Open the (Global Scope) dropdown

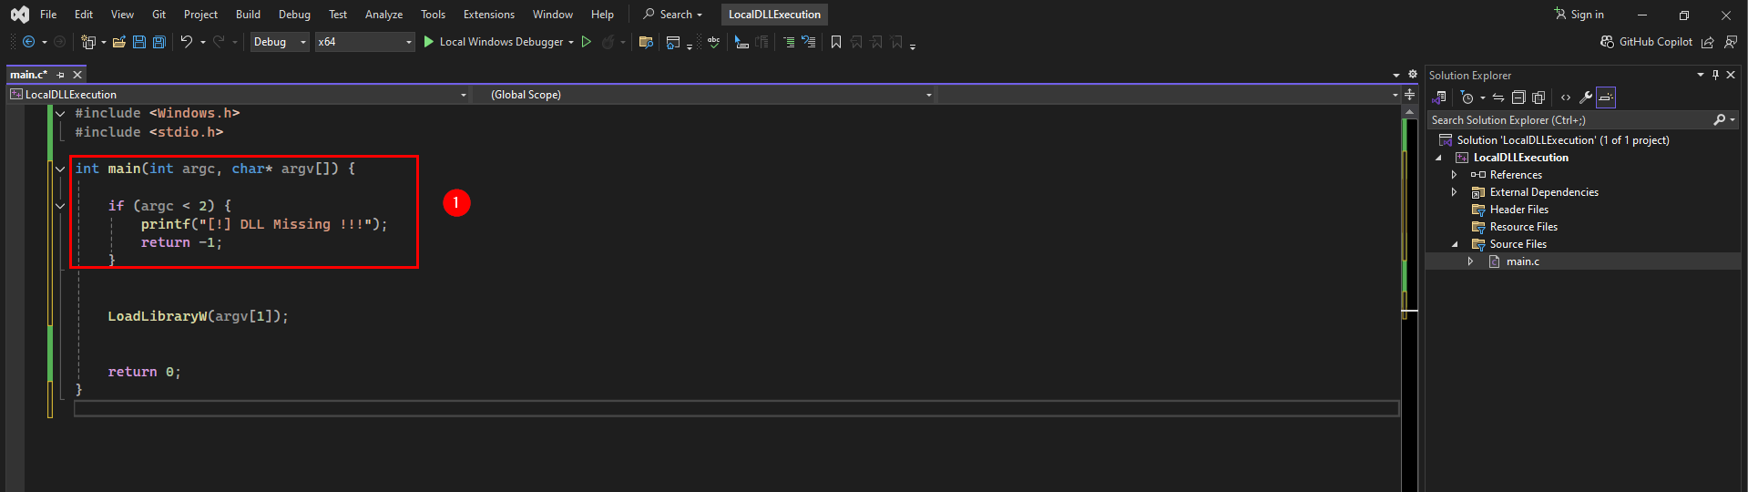click(x=705, y=95)
